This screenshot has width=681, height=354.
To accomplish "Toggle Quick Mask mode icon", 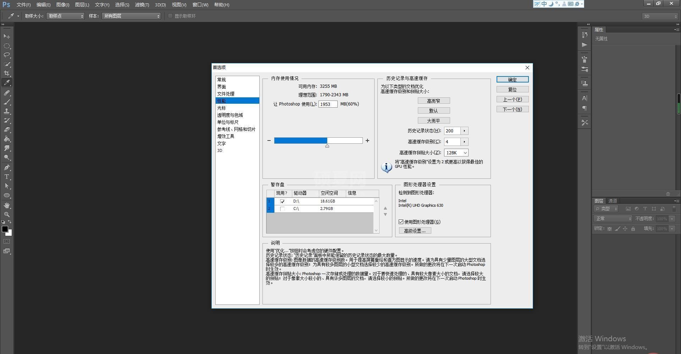I will (x=7, y=241).
